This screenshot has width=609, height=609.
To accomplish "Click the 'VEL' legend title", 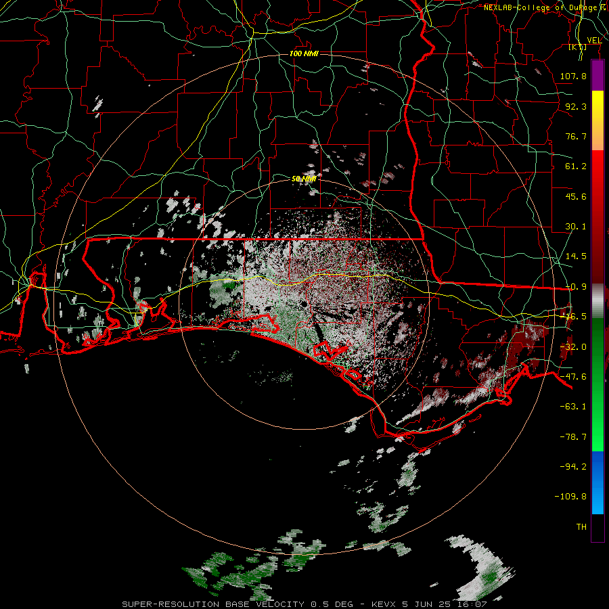I will (x=594, y=40).
